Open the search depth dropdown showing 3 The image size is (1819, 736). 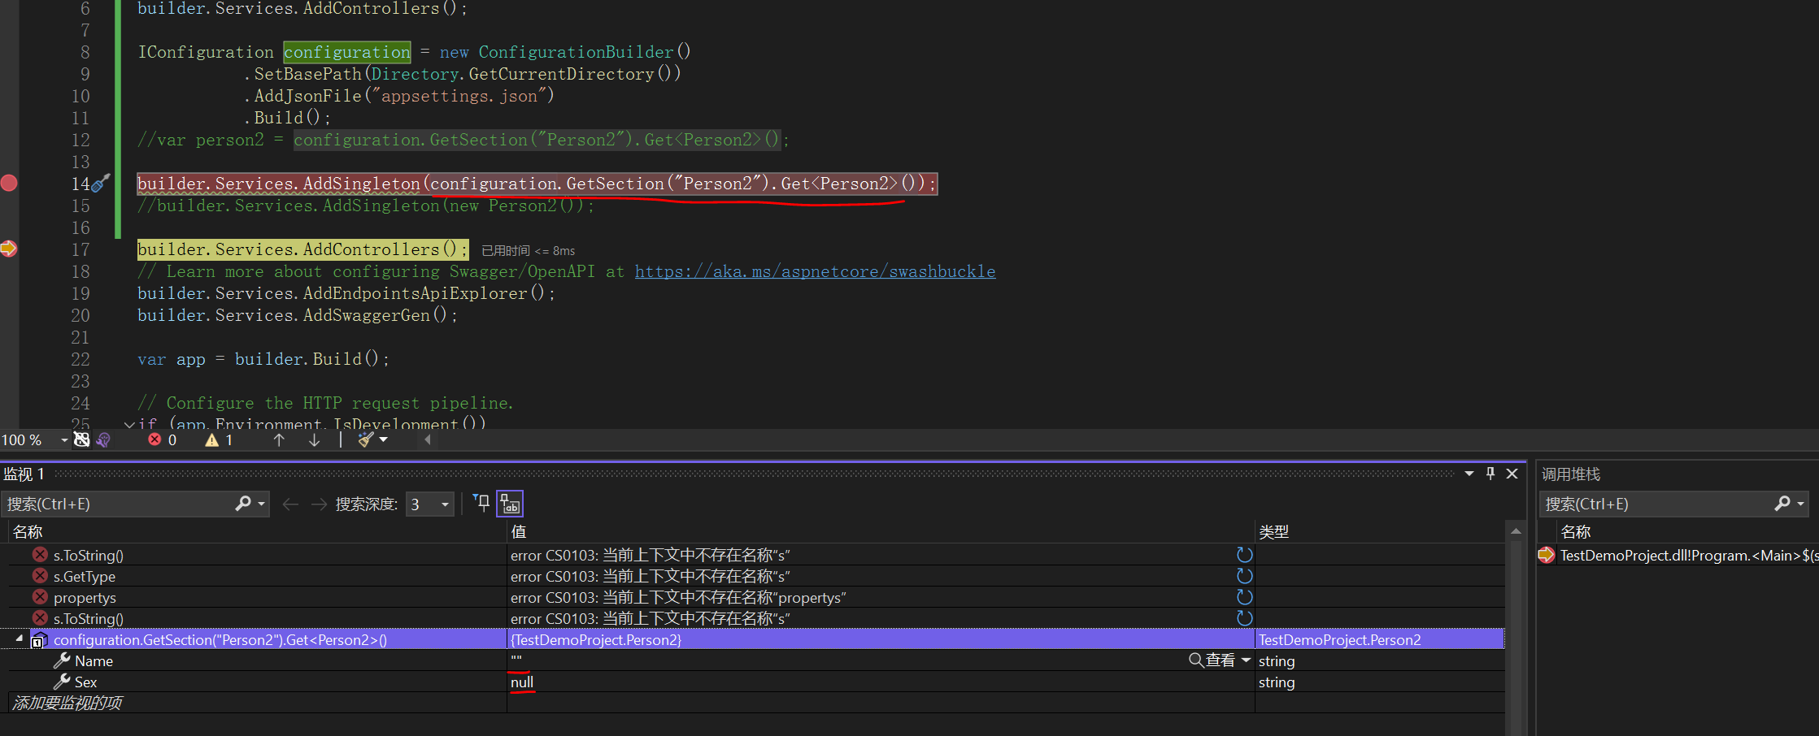pyautogui.click(x=429, y=504)
